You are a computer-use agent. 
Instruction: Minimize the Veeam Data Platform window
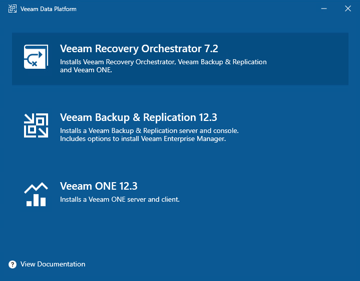324,9
